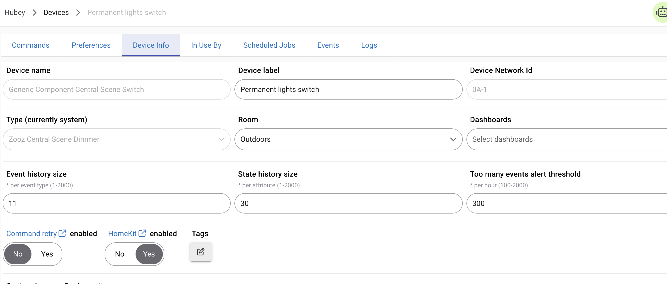The width and height of the screenshot is (667, 284).
Task: Click external link icon beside Command retry
Action: click(x=62, y=233)
